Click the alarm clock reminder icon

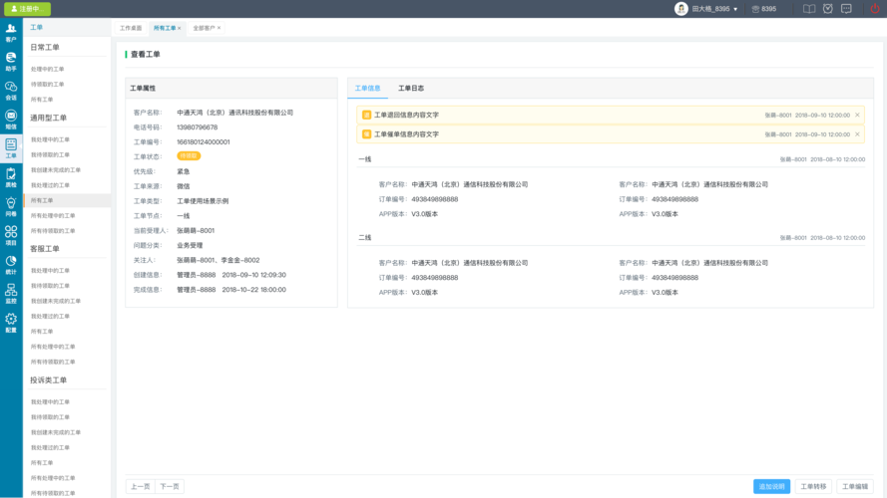tap(827, 9)
